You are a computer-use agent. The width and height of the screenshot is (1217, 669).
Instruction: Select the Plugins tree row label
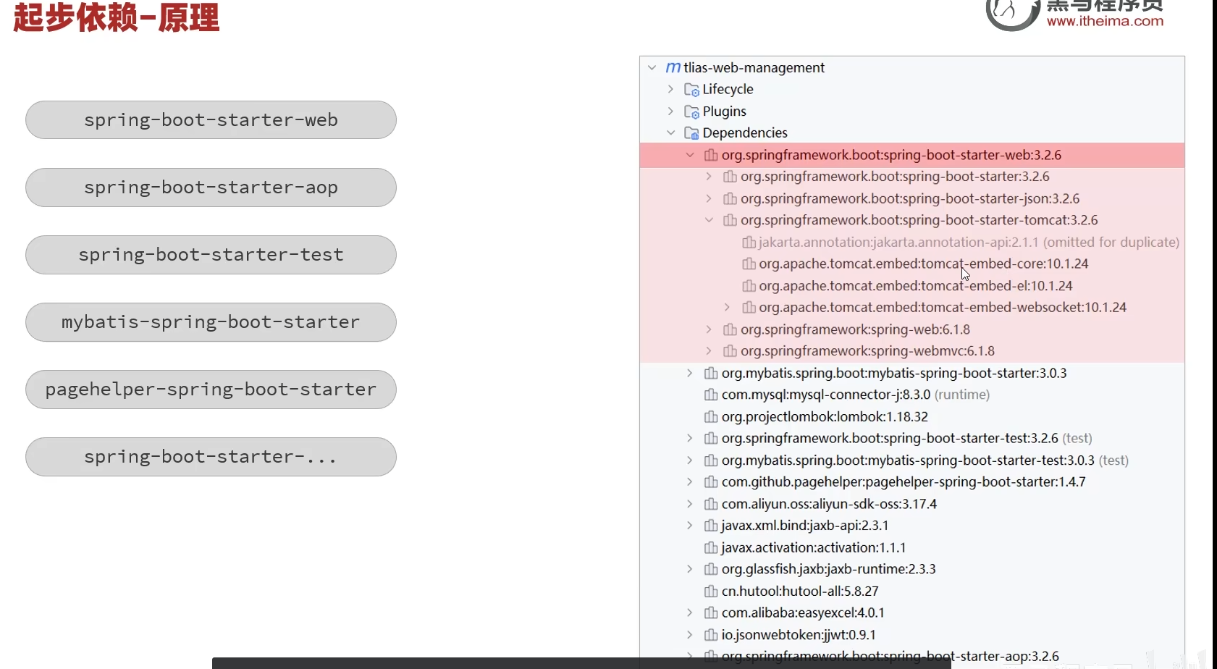[724, 111]
